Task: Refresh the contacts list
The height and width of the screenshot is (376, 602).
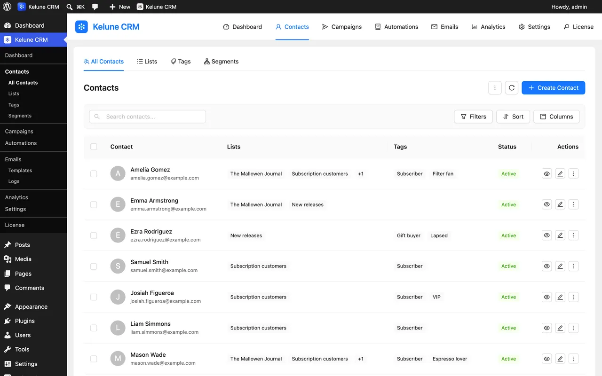Action: point(512,88)
